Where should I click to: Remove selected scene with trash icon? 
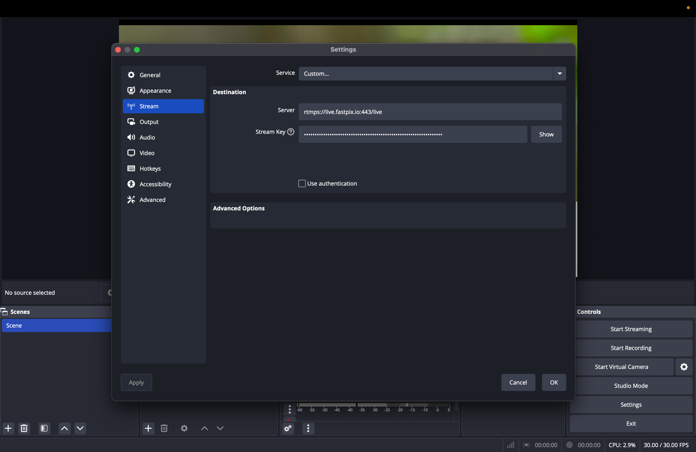pos(24,428)
